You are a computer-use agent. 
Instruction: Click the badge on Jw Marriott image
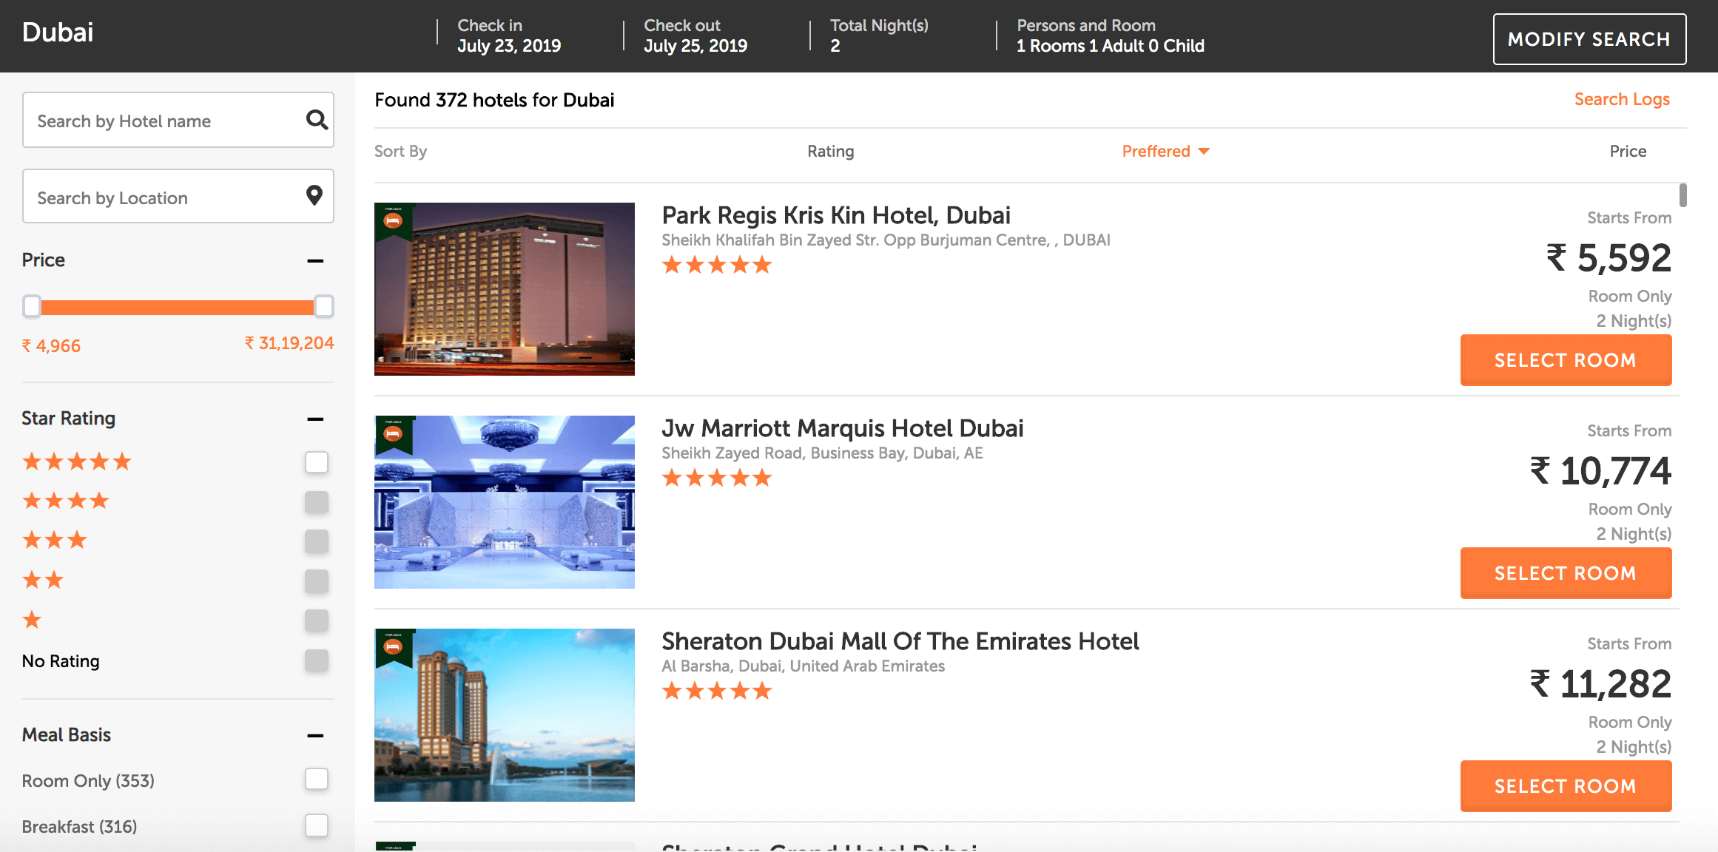(x=393, y=433)
